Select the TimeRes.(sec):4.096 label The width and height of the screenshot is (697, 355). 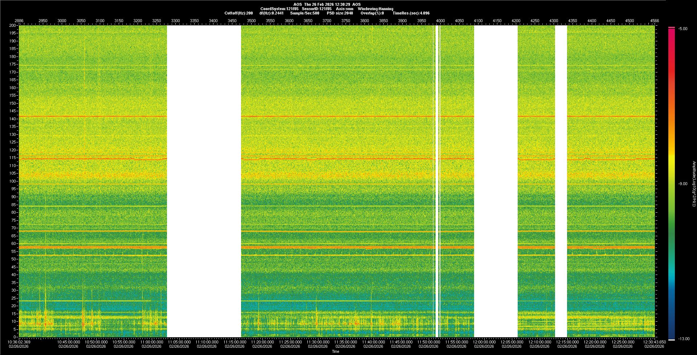pyautogui.click(x=411, y=13)
